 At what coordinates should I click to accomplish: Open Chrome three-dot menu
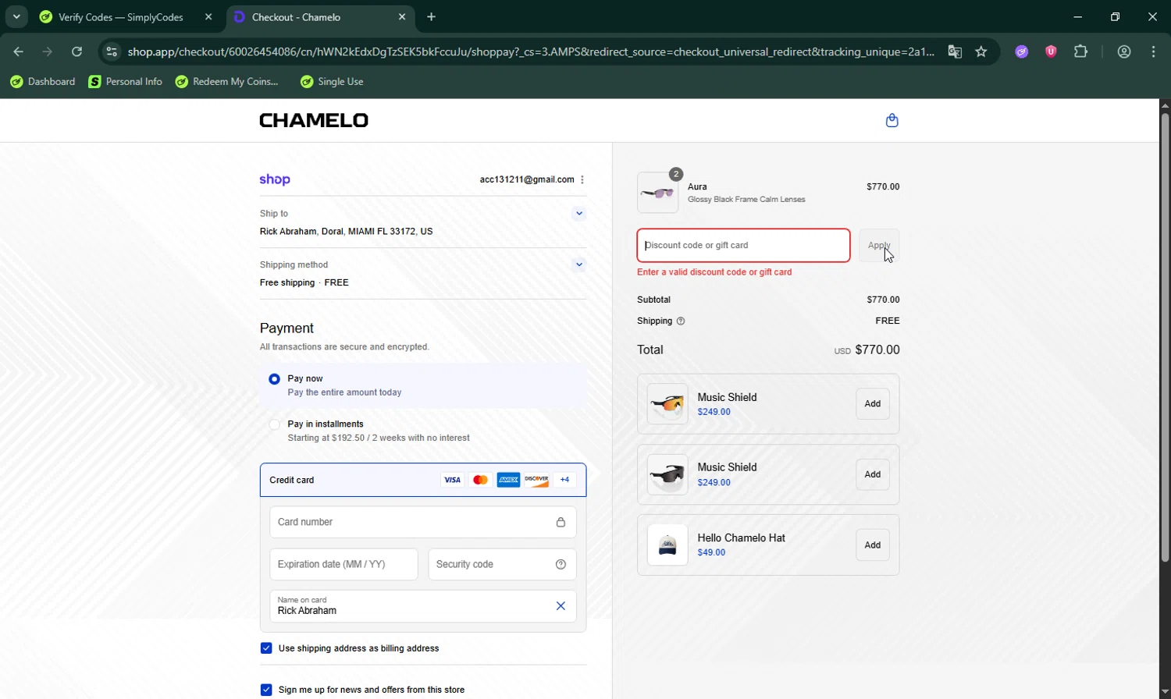(x=1154, y=51)
